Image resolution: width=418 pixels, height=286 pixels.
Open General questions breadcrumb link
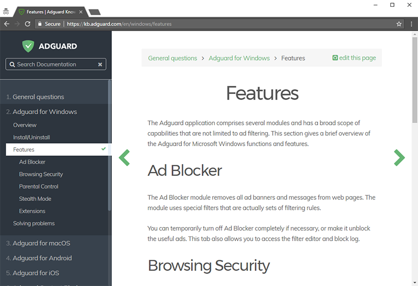[x=172, y=58]
